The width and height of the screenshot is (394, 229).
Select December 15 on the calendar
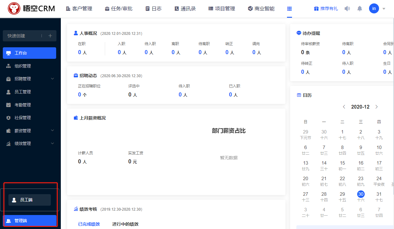[x=342, y=166]
